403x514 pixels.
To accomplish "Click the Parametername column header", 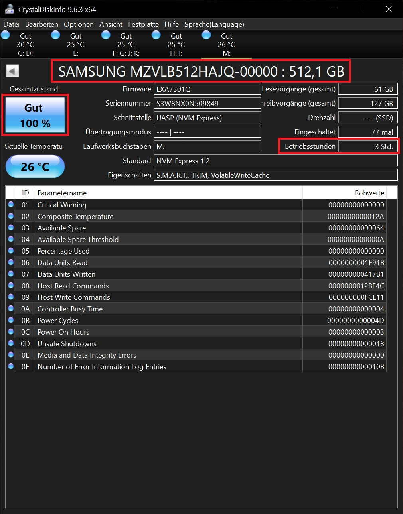I will click(169, 193).
